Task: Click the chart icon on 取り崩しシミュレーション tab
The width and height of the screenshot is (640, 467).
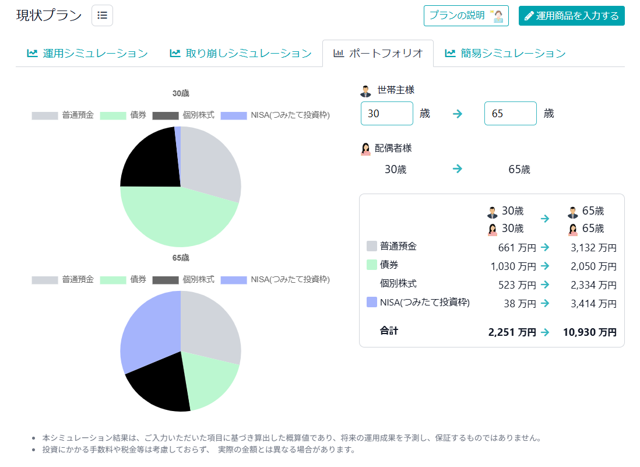Action: coord(176,52)
